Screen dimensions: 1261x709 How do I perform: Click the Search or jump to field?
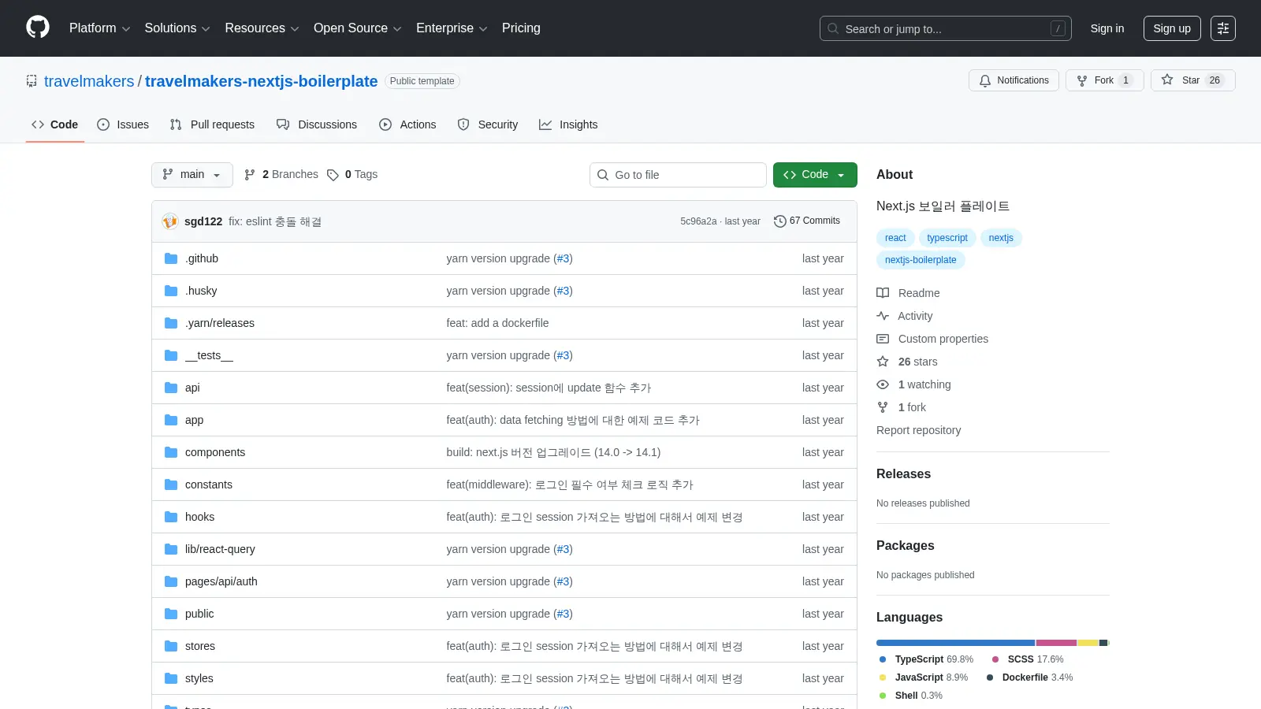tap(946, 28)
